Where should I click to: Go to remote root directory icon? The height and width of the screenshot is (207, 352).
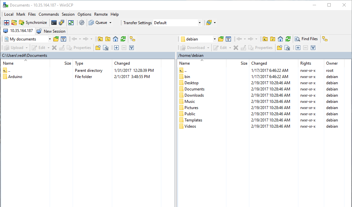click(x=273, y=39)
